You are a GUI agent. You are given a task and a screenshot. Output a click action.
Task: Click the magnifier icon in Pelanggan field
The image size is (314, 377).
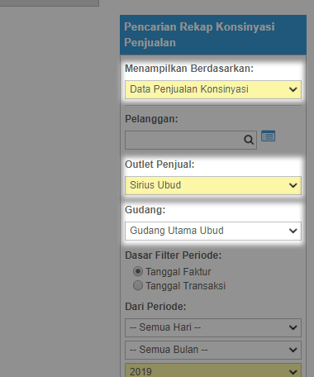tap(249, 140)
